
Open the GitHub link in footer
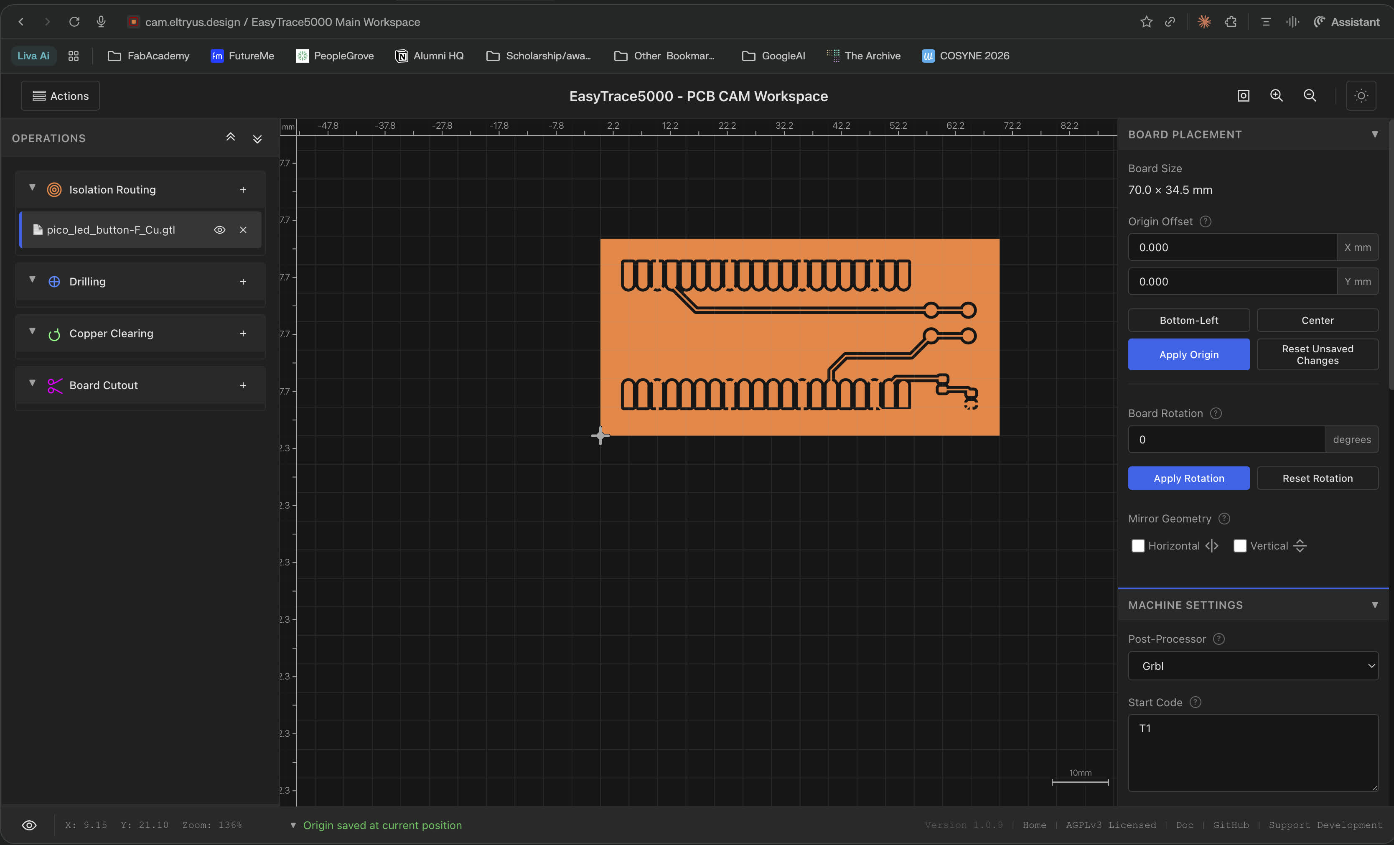click(x=1231, y=825)
